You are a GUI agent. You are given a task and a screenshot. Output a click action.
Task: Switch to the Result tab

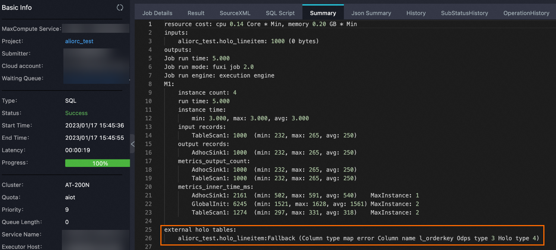(x=196, y=13)
